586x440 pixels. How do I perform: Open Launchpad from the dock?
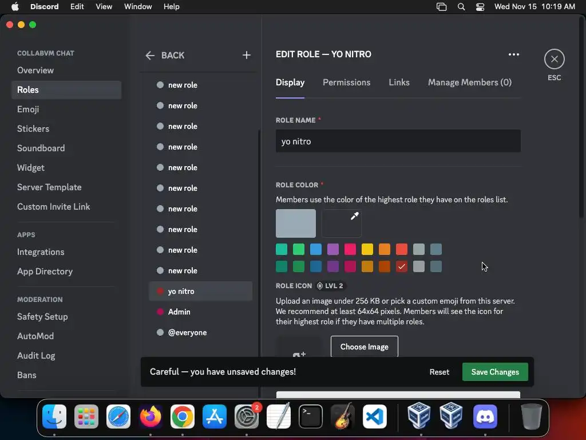coord(86,417)
